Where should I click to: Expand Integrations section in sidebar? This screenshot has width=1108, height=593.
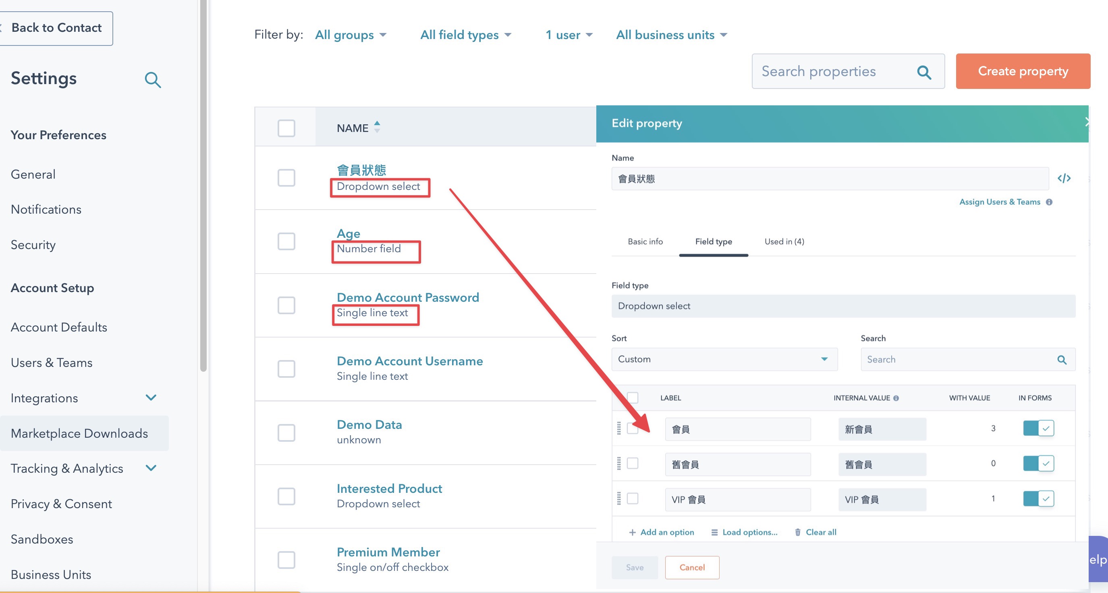pyautogui.click(x=151, y=397)
